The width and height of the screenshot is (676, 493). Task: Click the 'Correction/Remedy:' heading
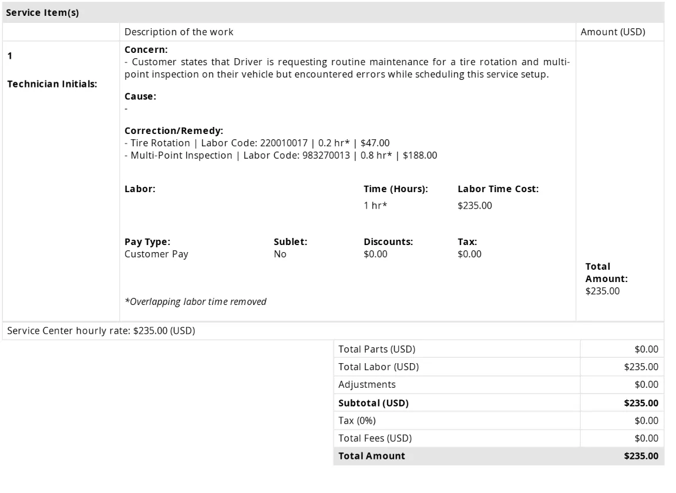point(174,130)
